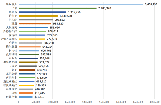
Task: Select the value label 484,287
Action: click(x=42, y=70)
